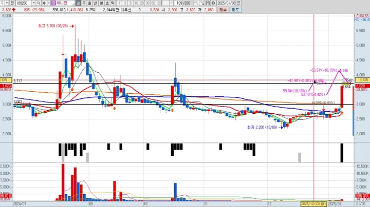Click the stock name 세니젠
Image resolution: width=370 pixels, height=207 pixels.
tap(62, 3)
